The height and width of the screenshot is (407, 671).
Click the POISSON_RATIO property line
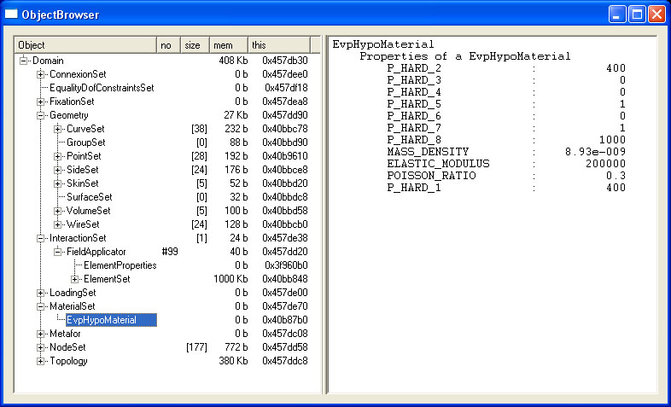click(506, 176)
